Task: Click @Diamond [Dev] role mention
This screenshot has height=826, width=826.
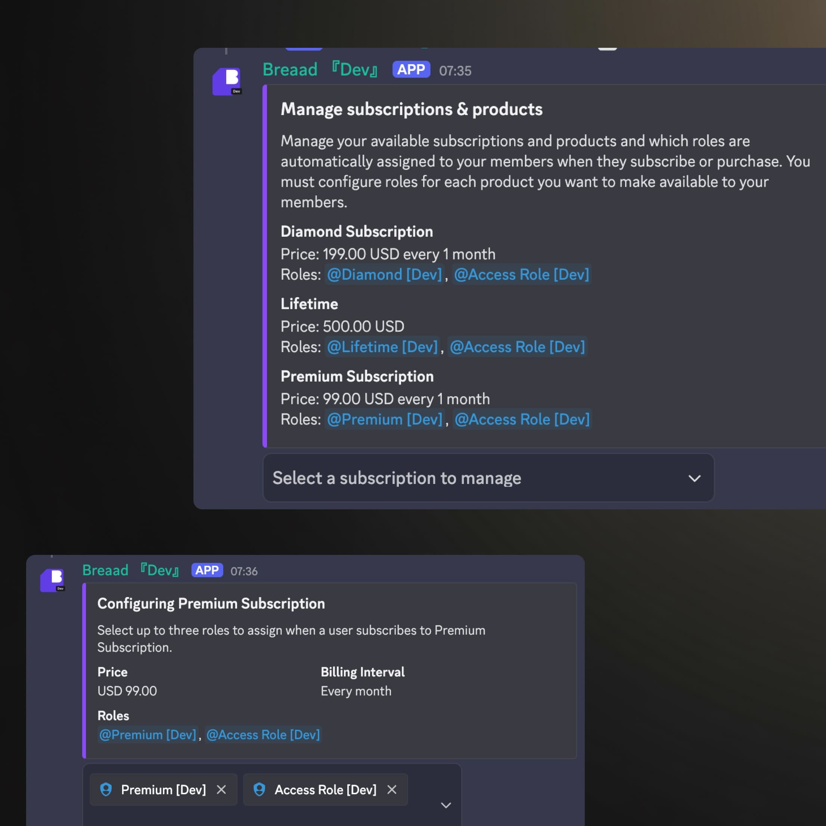Action: [384, 274]
